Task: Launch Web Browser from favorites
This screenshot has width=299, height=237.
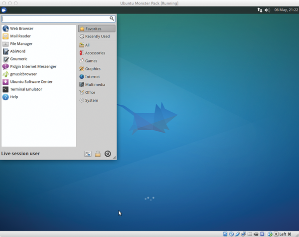Action: point(39,28)
